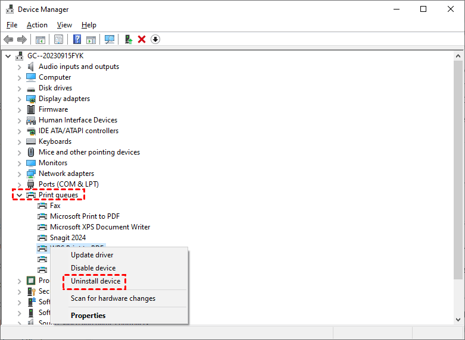Open the View menu
The image size is (465, 340).
coord(64,25)
